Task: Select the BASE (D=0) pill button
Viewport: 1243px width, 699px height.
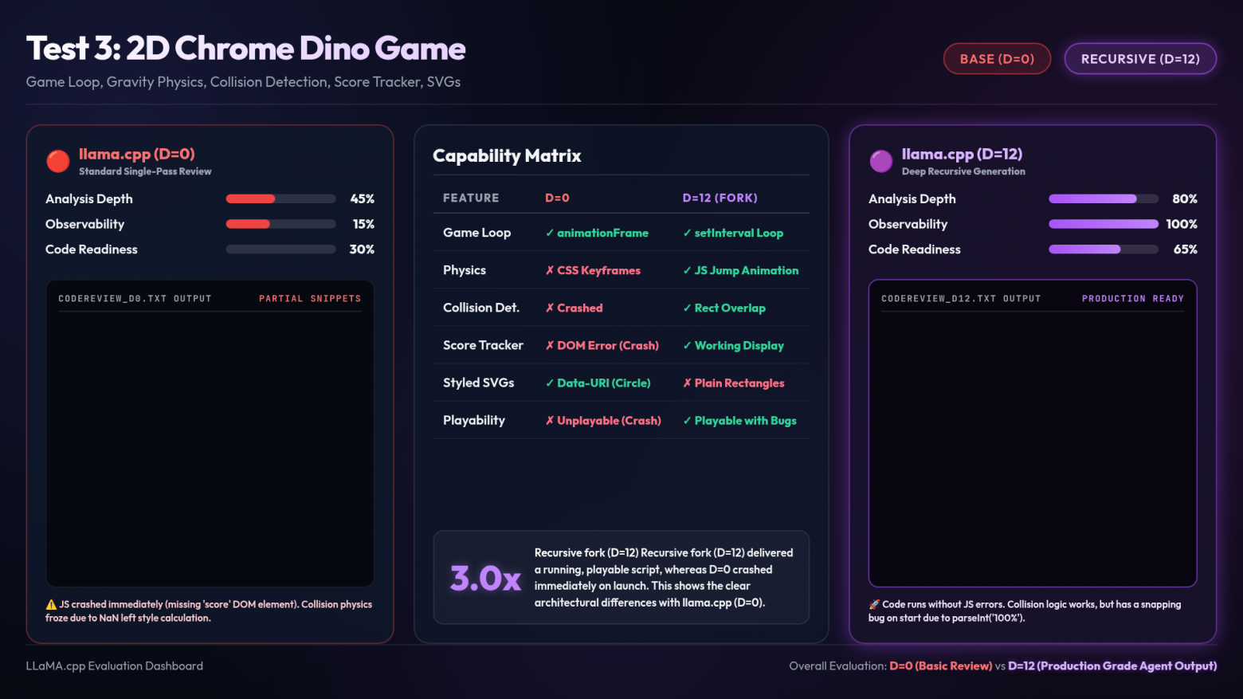Action: pyautogui.click(x=997, y=59)
